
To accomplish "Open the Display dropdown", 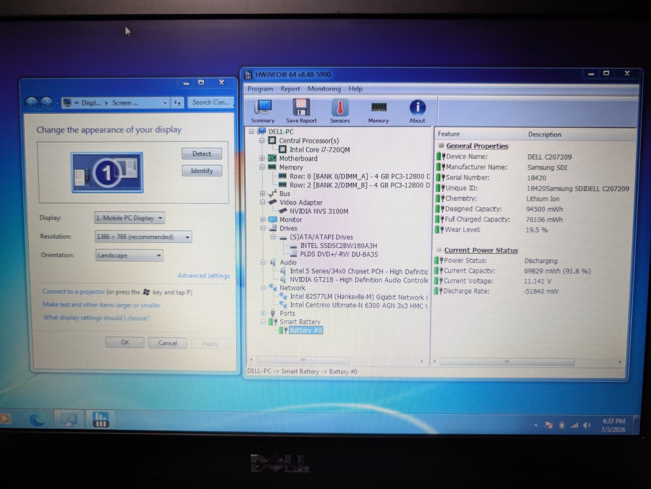I will (x=129, y=218).
